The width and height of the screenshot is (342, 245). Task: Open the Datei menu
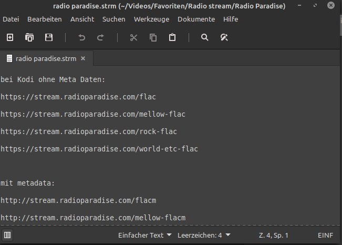[11, 19]
